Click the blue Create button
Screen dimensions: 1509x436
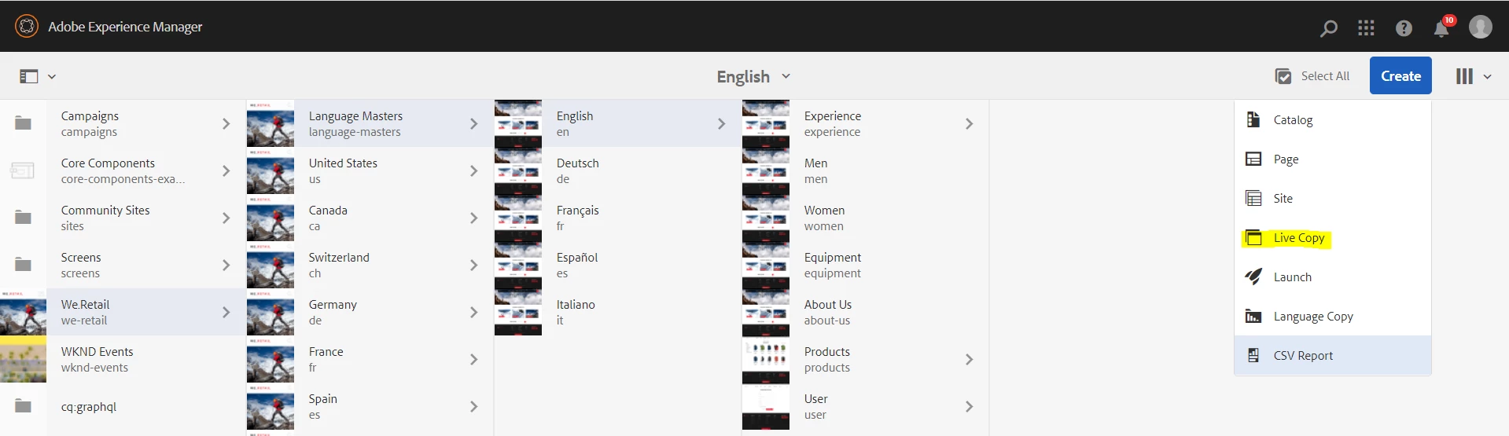click(x=1400, y=75)
